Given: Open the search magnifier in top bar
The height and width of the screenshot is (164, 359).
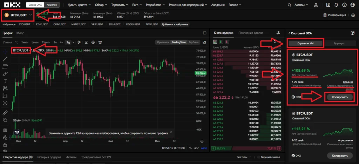Looking at the screenshot, I should [x=289, y=5].
